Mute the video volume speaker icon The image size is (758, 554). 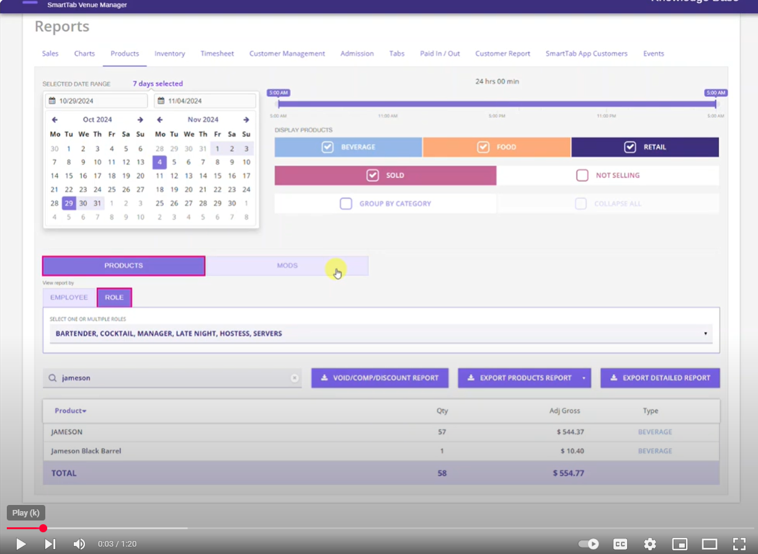pyautogui.click(x=79, y=544)
